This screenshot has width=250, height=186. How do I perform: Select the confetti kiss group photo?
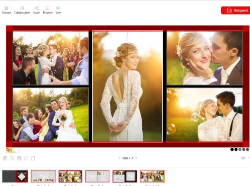[x=51, y=58]
